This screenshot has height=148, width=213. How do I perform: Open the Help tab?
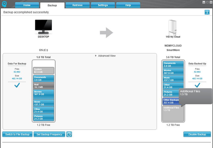(x=128, y=5)
